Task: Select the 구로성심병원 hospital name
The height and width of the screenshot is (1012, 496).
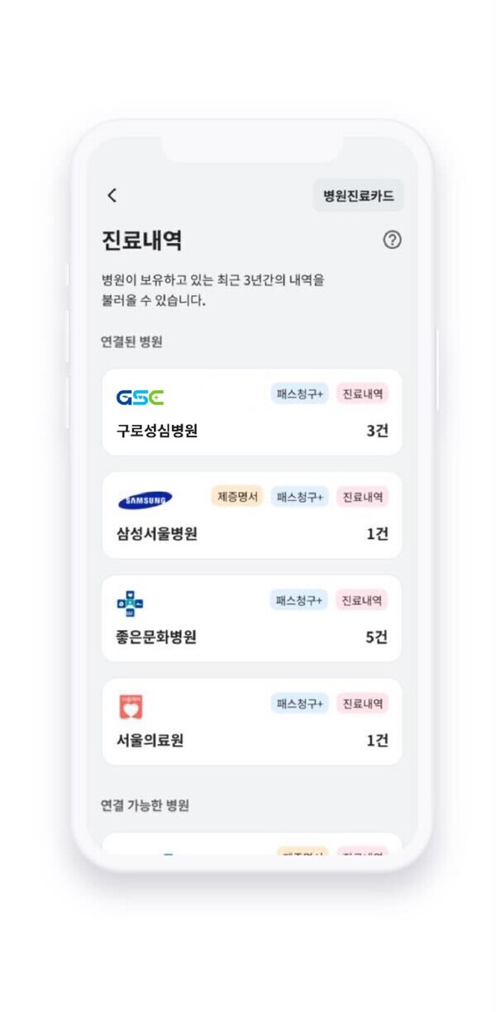Action: pos(157,431)
